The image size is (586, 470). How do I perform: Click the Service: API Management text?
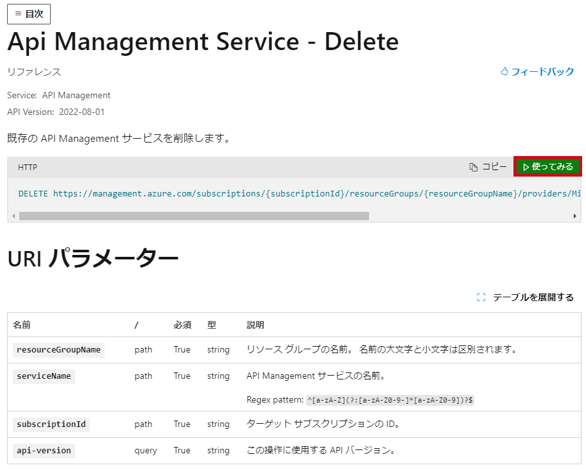[58, 95]
